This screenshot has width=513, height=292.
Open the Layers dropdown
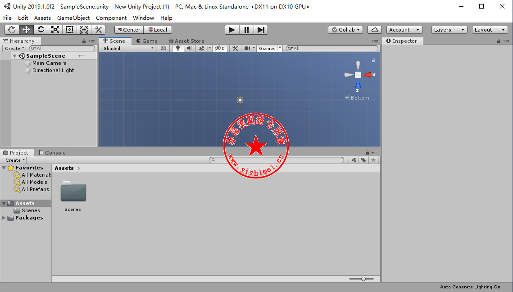[x=449, y=30]
